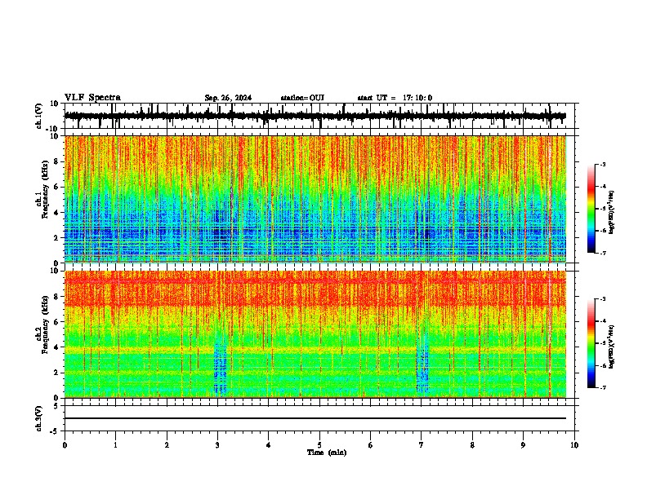
Task: Click the flat ch.3 voltage trace line
Action: click(x=315, y=418)
